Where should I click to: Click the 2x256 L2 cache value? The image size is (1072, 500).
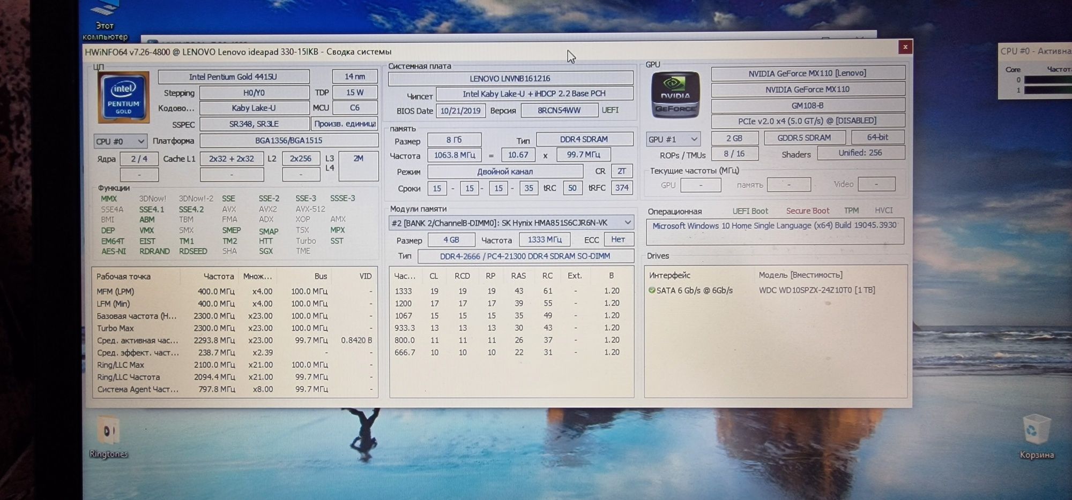tap(301, 158)
